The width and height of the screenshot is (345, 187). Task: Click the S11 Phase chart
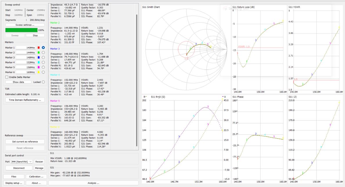(x=259, y=140)
